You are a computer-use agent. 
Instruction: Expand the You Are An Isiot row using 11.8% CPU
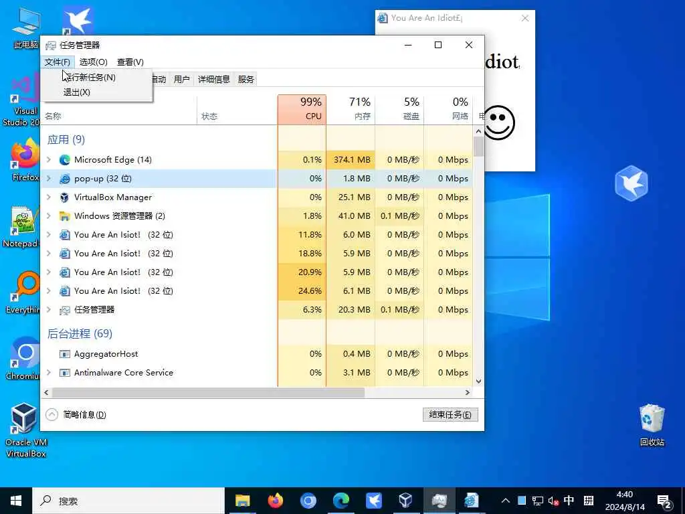tap(49, 235)
